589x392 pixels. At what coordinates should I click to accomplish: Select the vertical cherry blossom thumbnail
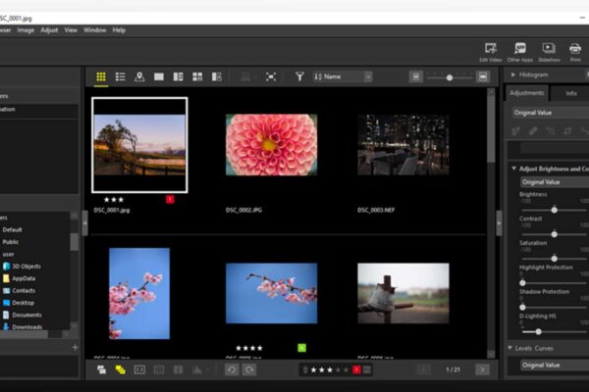[139, 293]
